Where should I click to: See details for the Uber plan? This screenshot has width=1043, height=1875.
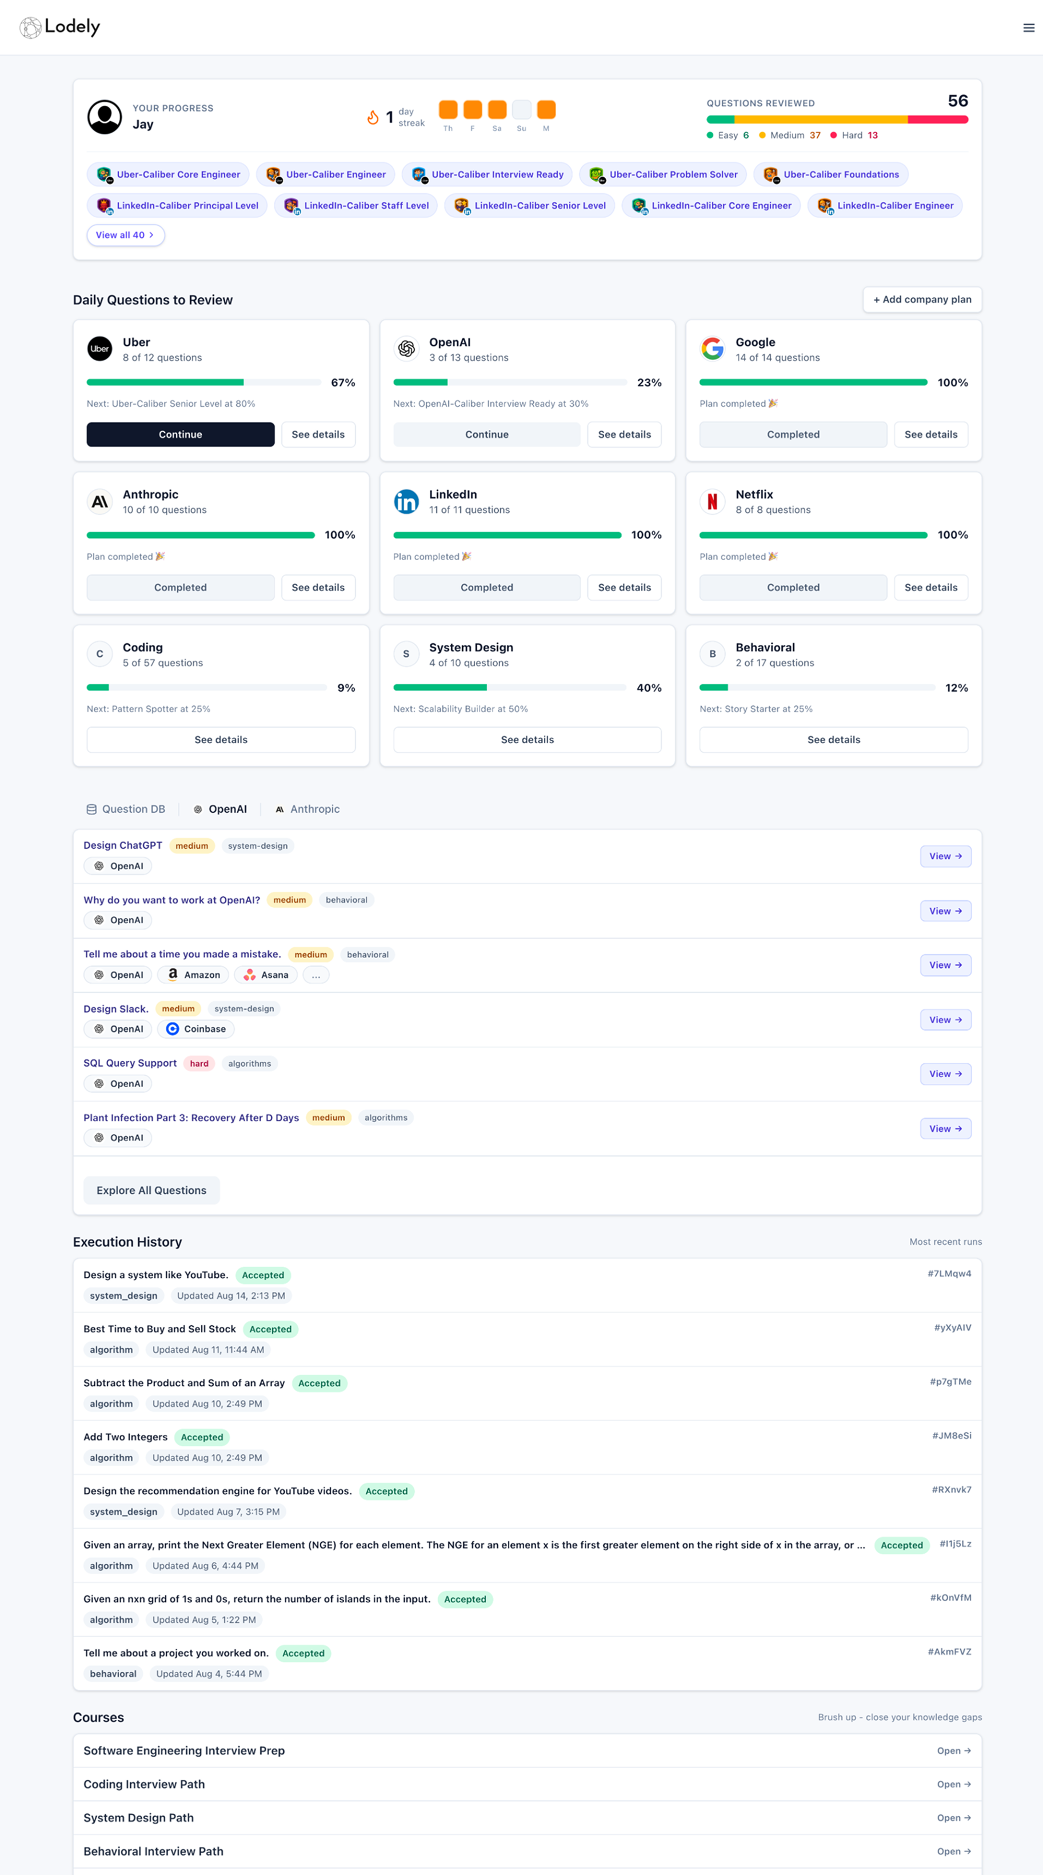click(318, 434)
